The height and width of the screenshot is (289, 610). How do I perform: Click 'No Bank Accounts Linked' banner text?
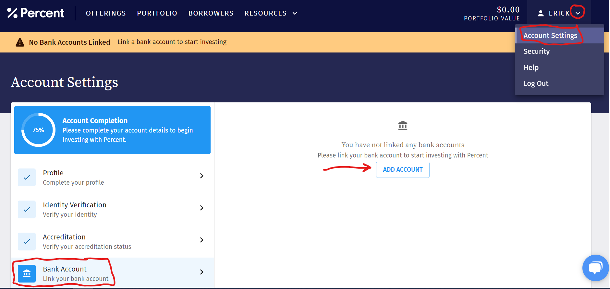pyautogui.click(x=69, y=42)
